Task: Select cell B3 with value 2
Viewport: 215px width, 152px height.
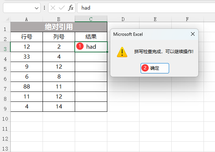Action: [59, 47]
